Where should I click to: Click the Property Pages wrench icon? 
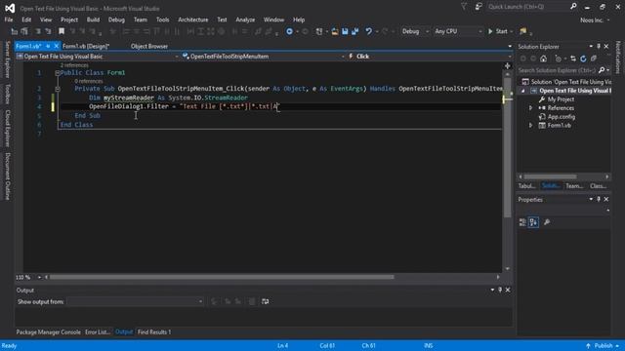pyautogui.click(x=547, y=222)
